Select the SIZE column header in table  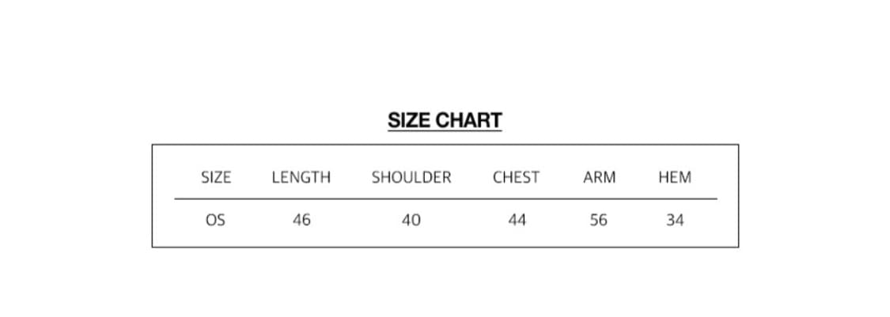click(x=216, y=178)
